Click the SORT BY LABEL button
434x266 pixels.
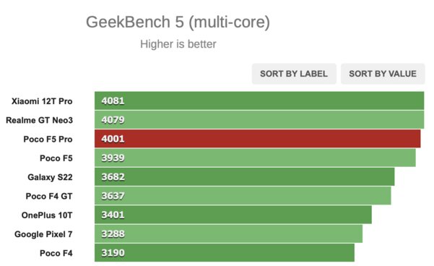tap(294, 74)
